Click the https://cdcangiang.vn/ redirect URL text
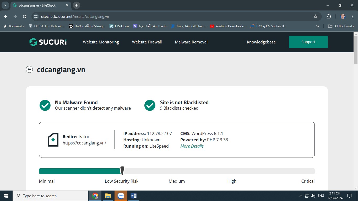 coord(84,143)
